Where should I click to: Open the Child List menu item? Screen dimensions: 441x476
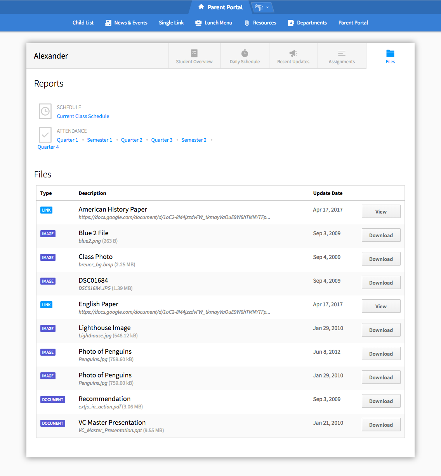pyautogui.click(x=83, y=23)
